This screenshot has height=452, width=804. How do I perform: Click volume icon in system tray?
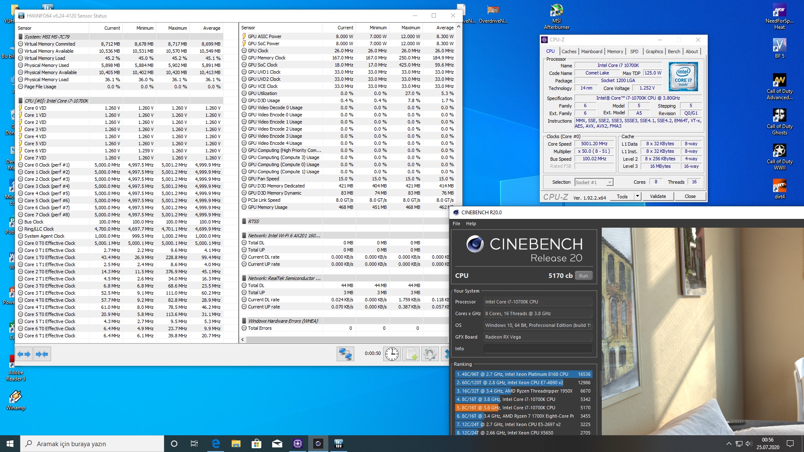[749, 444]
